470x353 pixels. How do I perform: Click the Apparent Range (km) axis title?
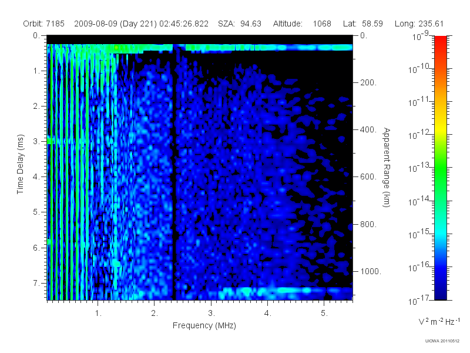(387, 167)
